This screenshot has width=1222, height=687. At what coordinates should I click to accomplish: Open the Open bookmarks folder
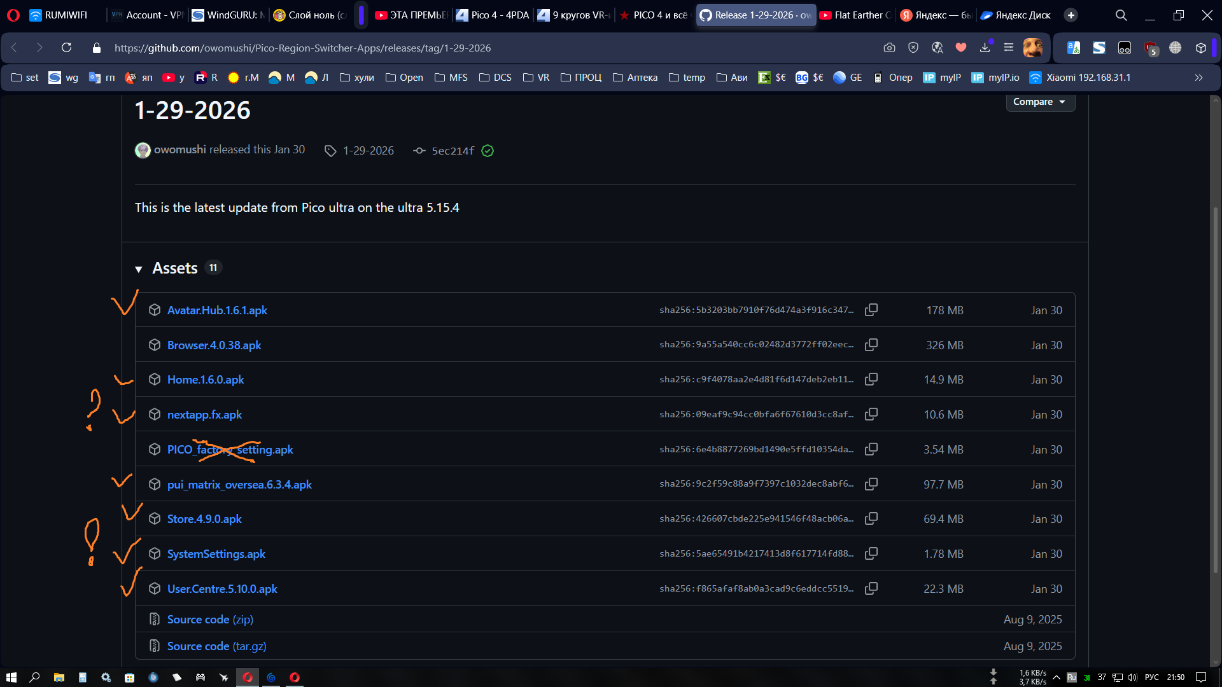pos(404,78)
